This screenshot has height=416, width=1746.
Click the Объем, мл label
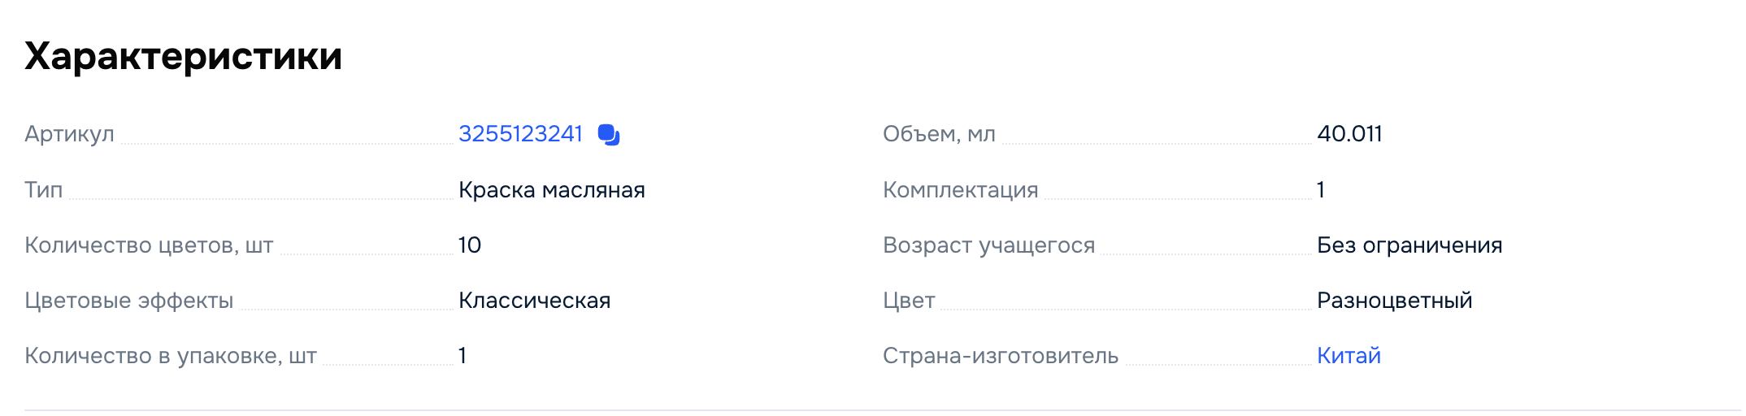(x=939, y=134)
